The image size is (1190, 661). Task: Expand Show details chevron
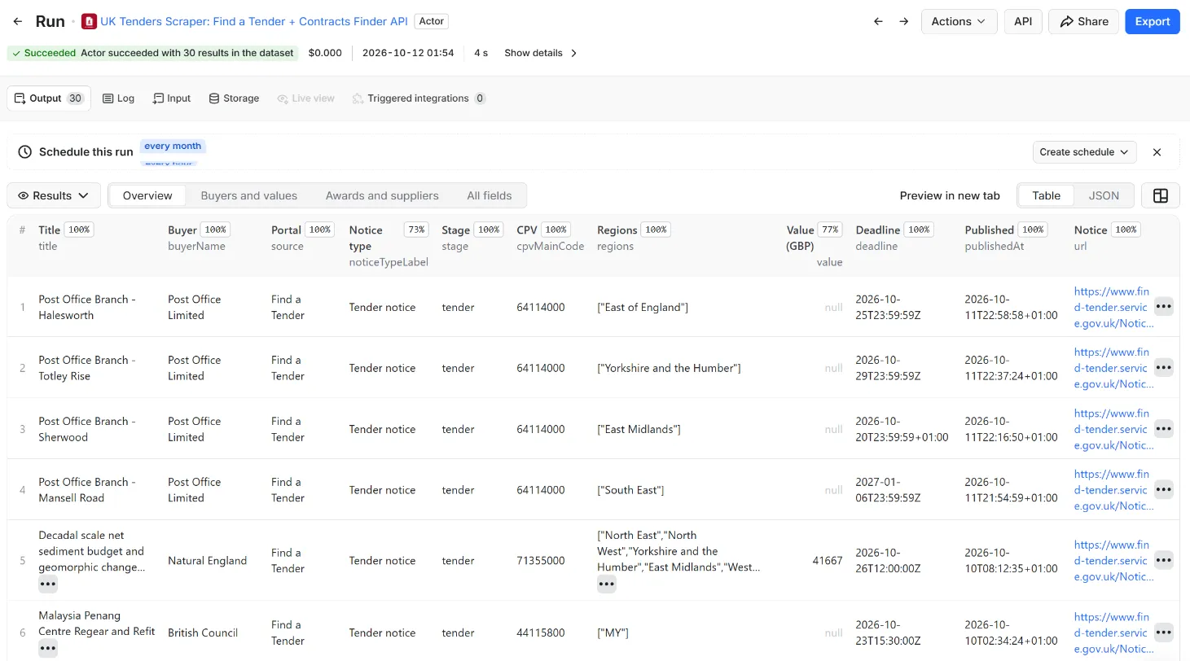pos(573,53)
